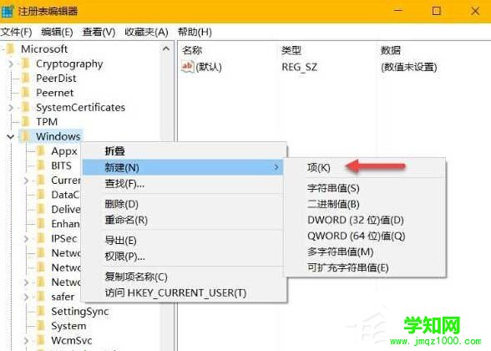Click the 名称 column header

(x=192, y=50)
